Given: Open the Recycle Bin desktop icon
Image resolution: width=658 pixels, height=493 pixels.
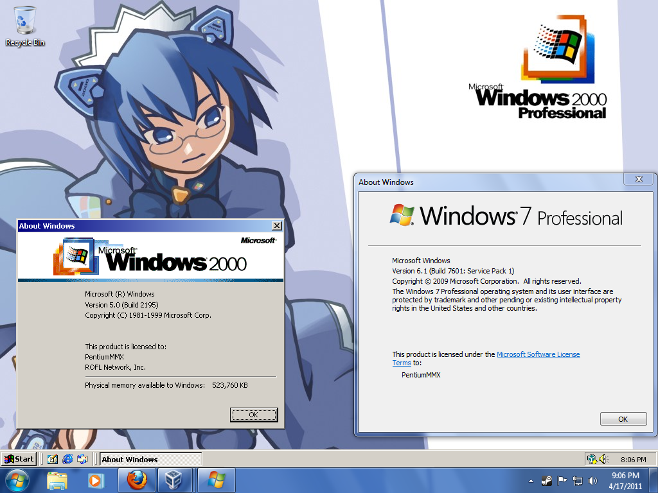Looking at the screenshot, I should (x=25, y=26).
